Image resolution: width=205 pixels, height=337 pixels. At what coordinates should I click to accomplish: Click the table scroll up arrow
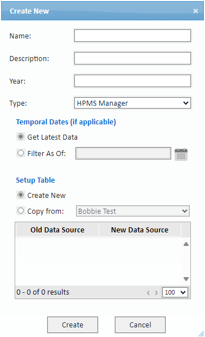(186, 244)
